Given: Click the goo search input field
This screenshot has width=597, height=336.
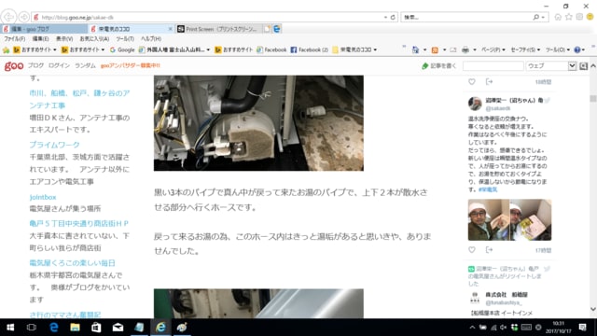Looking at the screenshot, I should pyautogui.click(x=493, y=66).
